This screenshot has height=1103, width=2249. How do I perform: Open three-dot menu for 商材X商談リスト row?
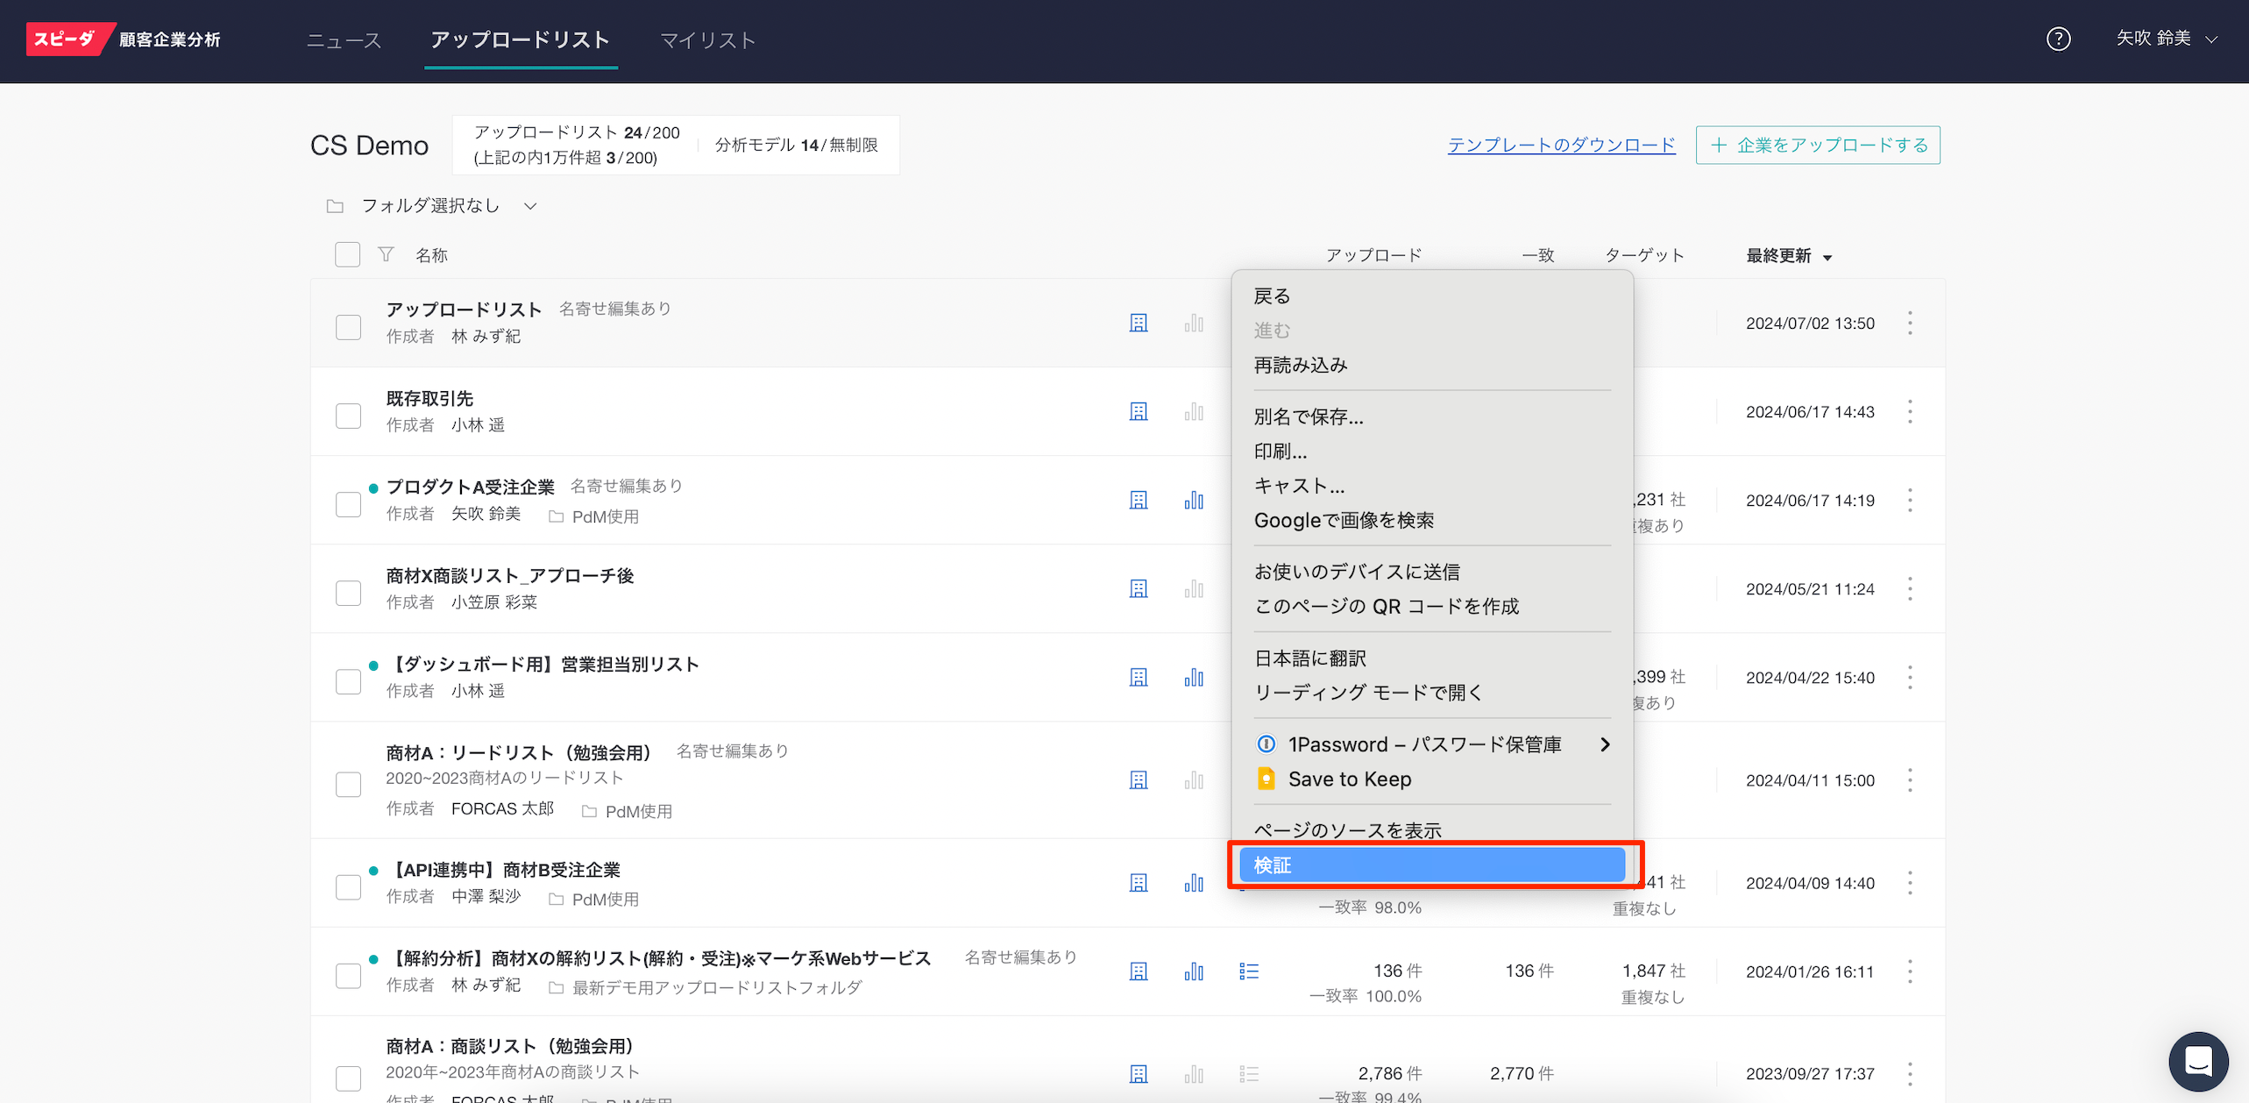pos(1910,589)
